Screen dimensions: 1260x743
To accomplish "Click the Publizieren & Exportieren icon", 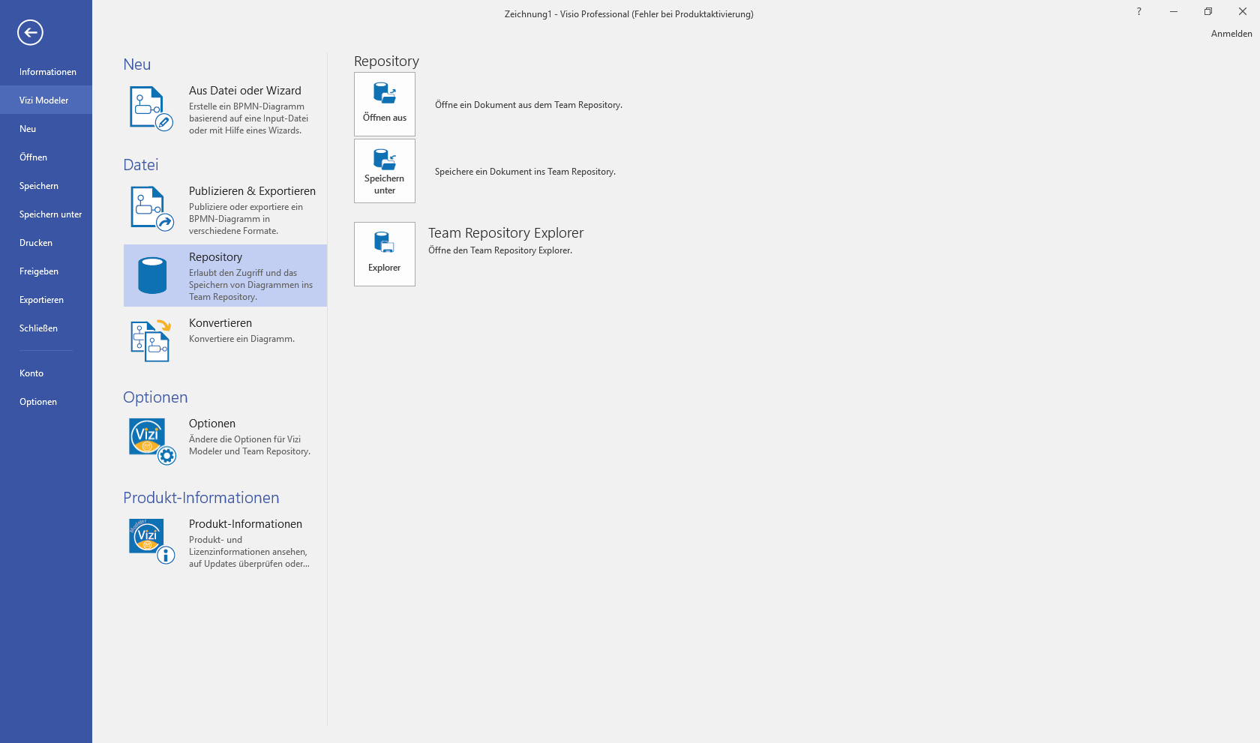I will coord(151,208).
